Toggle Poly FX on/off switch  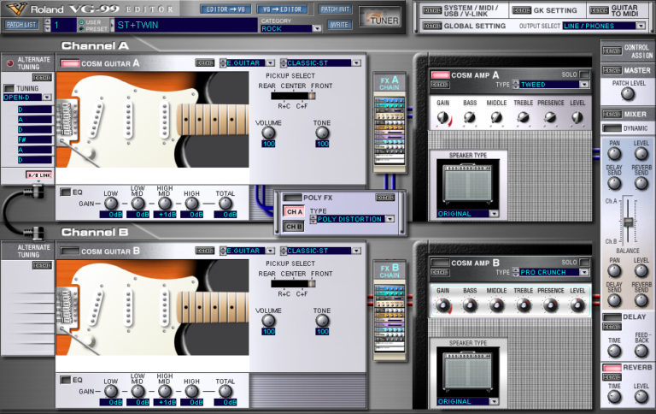tap(292, 198)
